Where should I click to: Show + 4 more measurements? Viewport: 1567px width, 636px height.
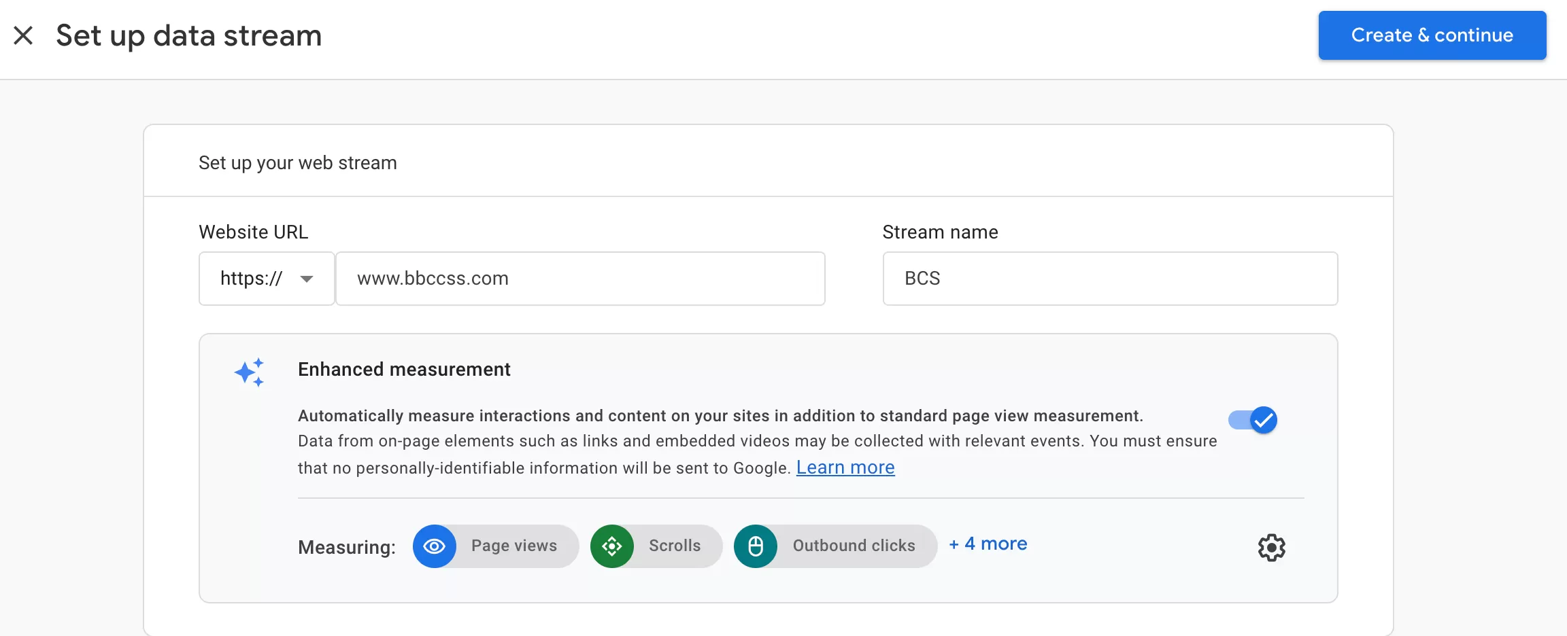(x=988, y=544)
